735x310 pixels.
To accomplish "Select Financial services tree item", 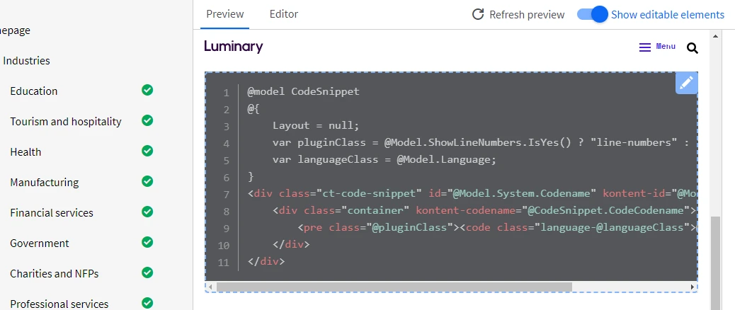I will pos(52,212).
